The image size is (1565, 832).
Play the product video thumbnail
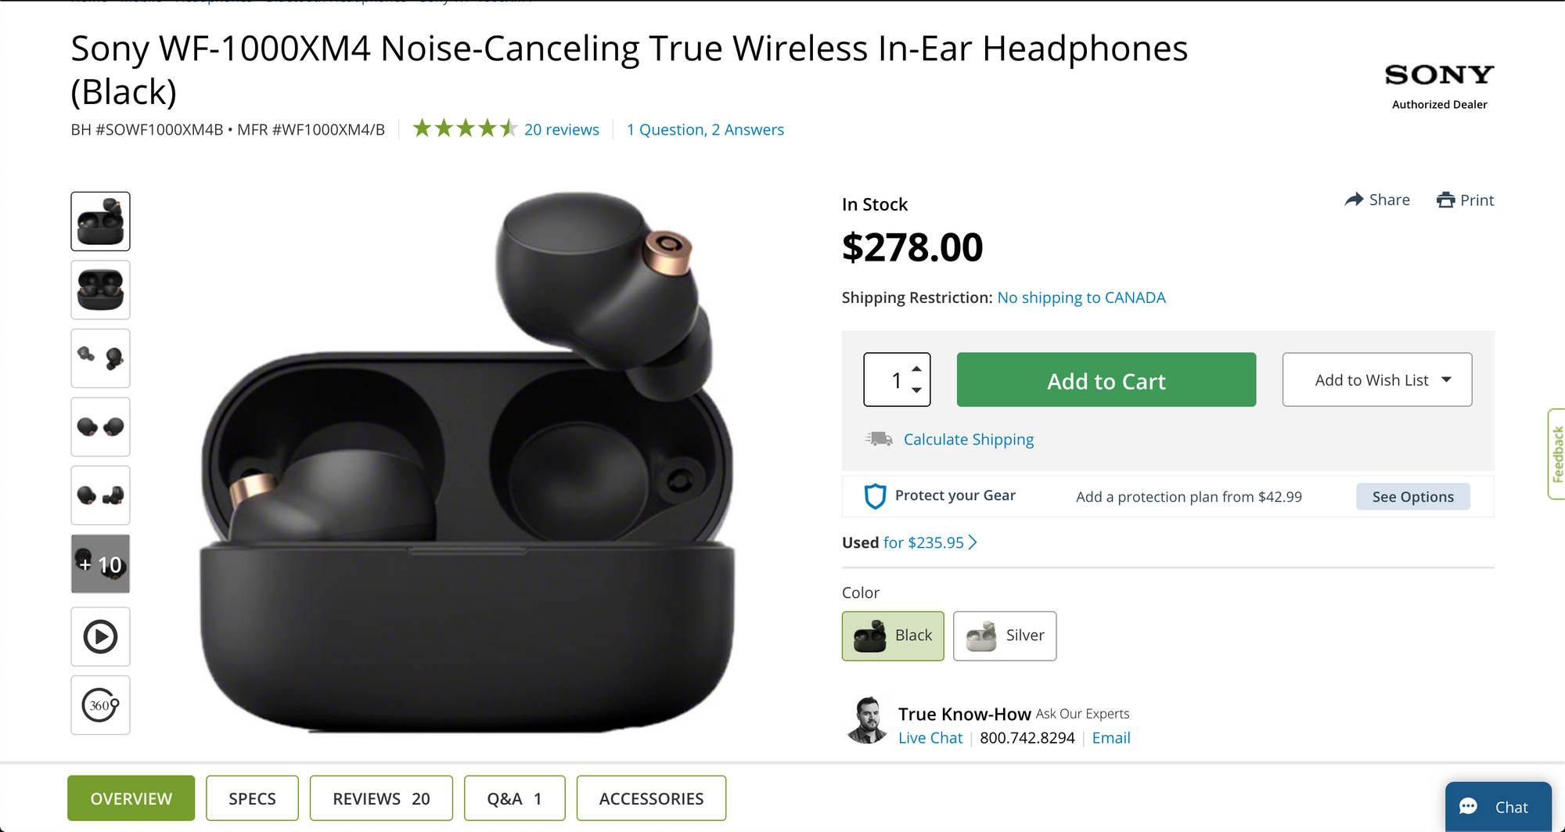click(x=100, y=636)
